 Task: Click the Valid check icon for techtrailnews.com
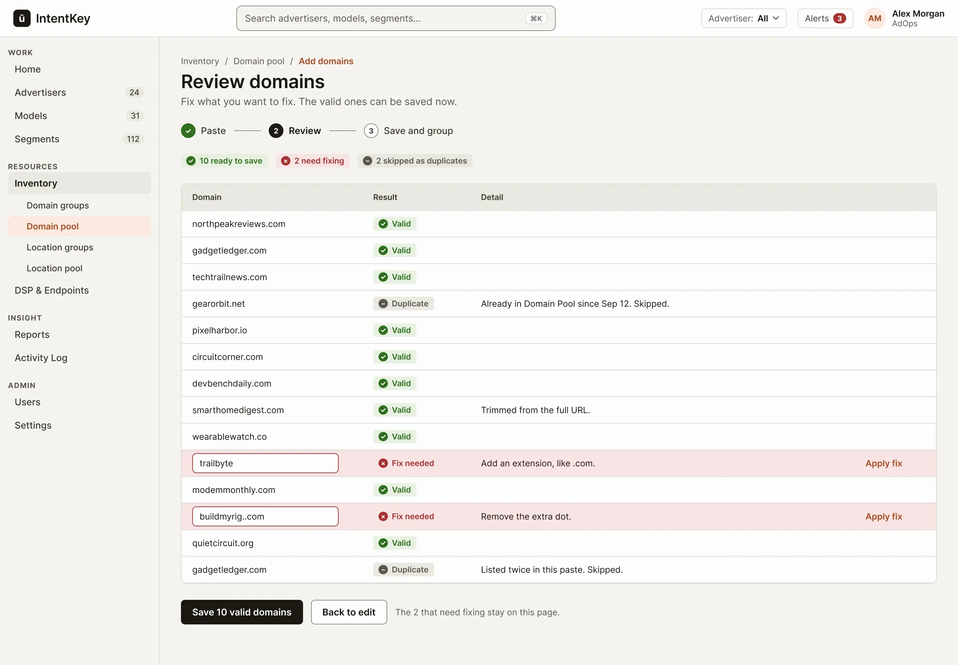click(x=383, y=277)
